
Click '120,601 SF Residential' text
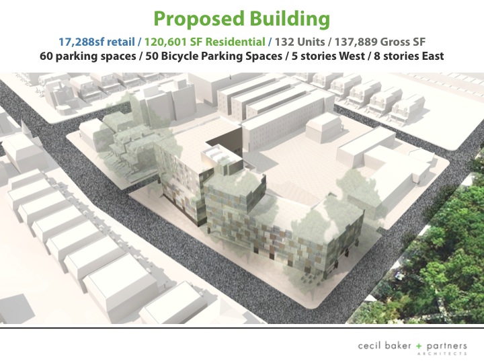pyautogui.click(x=204, y=42)
